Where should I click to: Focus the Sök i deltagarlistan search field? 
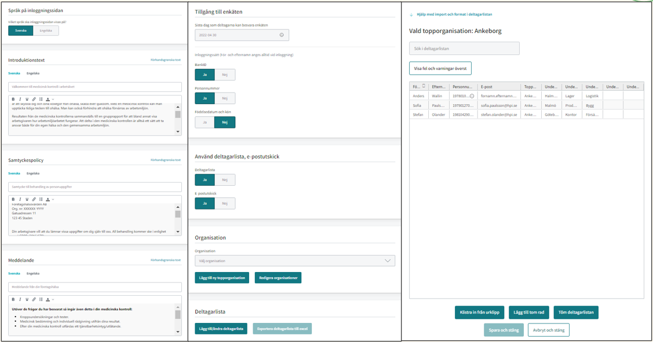pyautogui.click(x=464, y=48)
